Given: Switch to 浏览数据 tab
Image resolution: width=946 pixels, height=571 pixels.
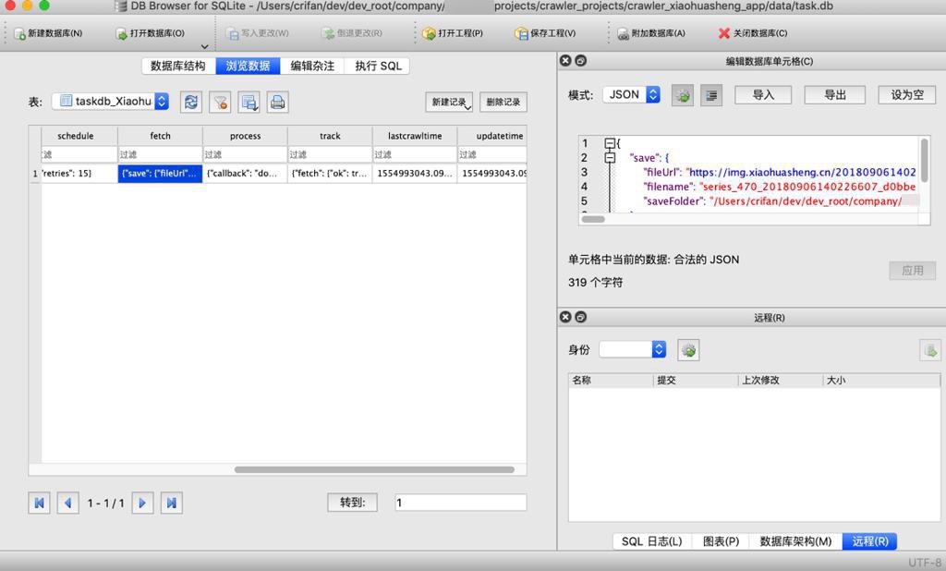Looking at the screenshot, I should point(248,66).
